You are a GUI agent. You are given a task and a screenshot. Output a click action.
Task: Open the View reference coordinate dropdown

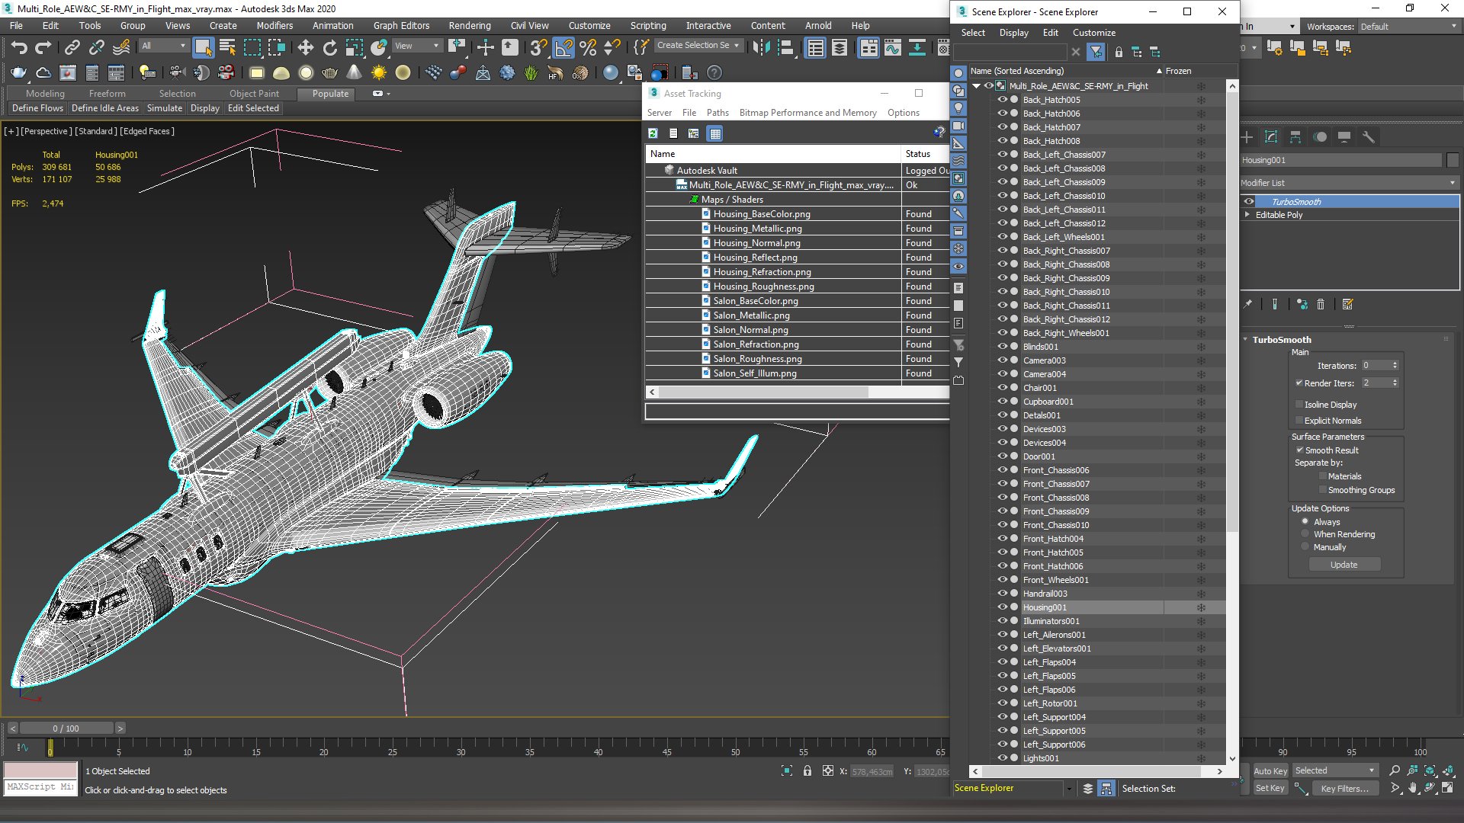417,46
